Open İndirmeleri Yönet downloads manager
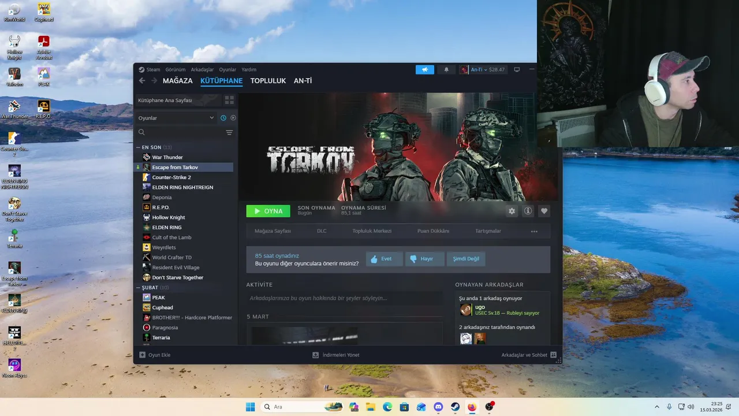This screenshot has width=739, height=416. point(336,355)
